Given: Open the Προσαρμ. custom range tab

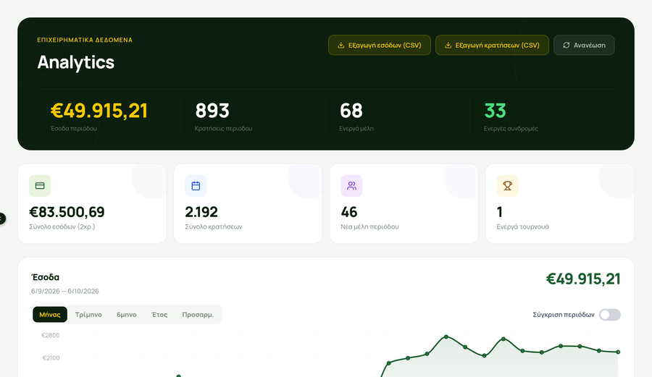Looking at the screenshot, I should tap(198, 315).
